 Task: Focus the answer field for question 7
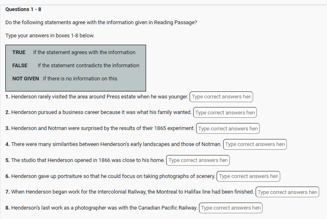(x=287, y=192)
